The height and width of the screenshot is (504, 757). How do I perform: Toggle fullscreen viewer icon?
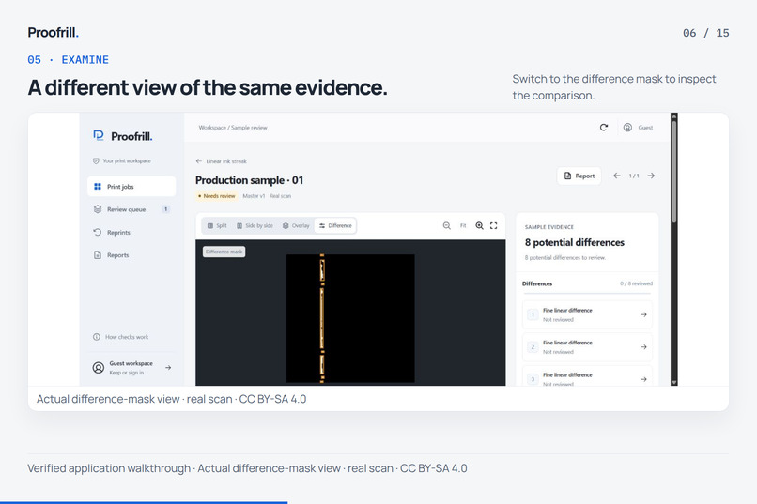click(493, 225)
